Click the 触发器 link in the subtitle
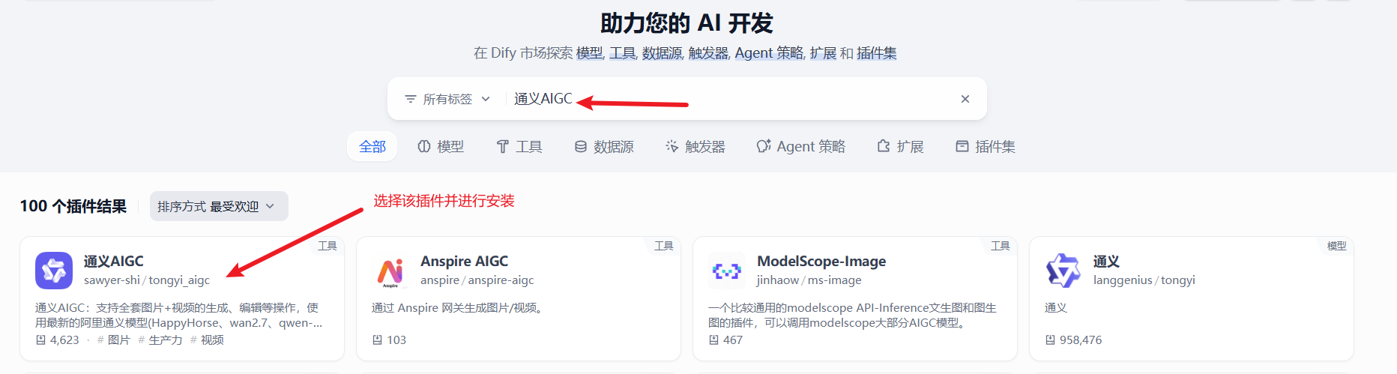Viewport: 1397px width, 374px height. 708,53
